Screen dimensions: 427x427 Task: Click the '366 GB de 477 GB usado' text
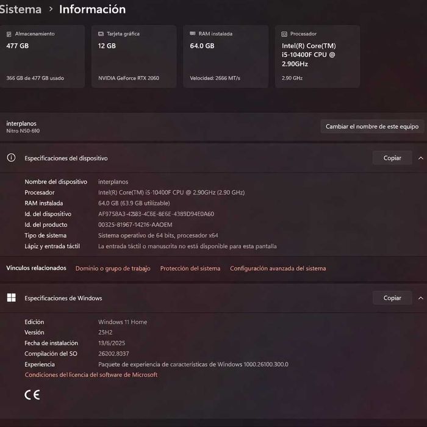coord(35,78)
